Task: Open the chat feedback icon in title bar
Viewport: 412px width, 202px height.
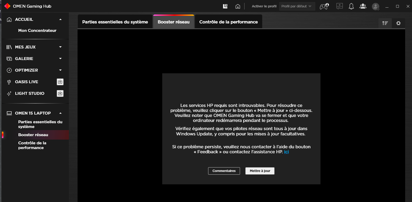Action: pos(339,6)
